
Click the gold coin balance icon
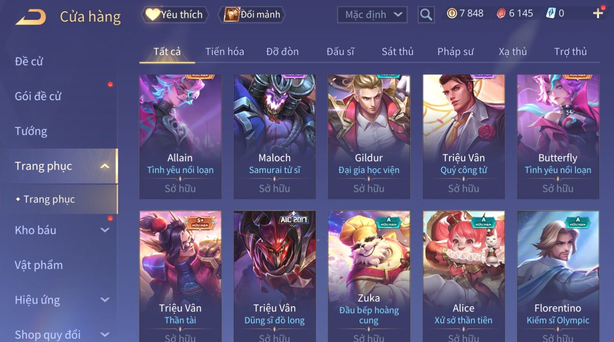[x=451, y=13]
